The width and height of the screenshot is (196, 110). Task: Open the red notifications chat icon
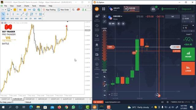tap(78, 9)
